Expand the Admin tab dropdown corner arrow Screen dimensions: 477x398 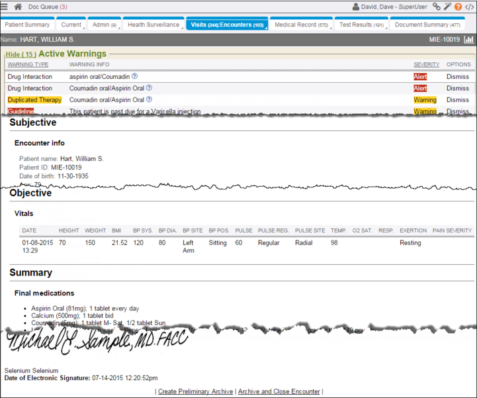119,28
